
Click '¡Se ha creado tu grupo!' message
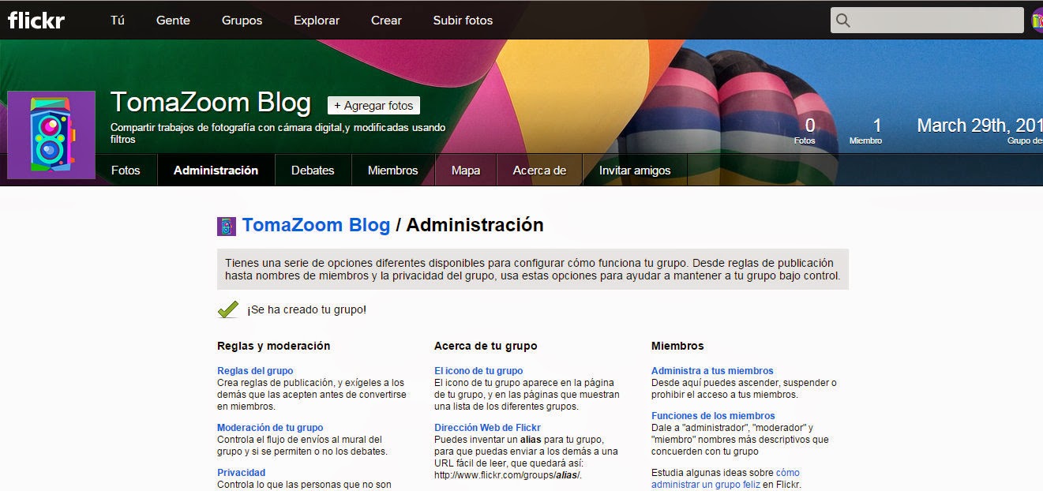tap(306, 309)
